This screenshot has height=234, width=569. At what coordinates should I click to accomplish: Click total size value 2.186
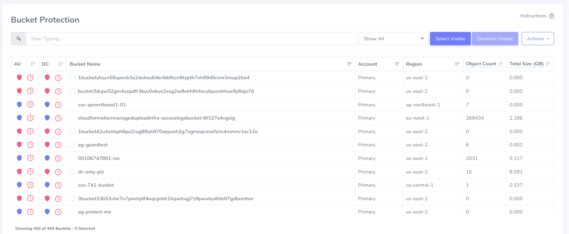[516, 118]
